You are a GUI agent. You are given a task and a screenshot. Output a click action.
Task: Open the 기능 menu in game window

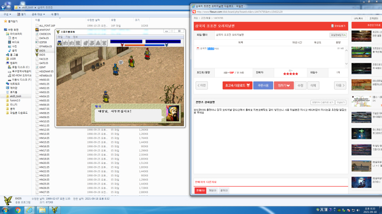68,37
